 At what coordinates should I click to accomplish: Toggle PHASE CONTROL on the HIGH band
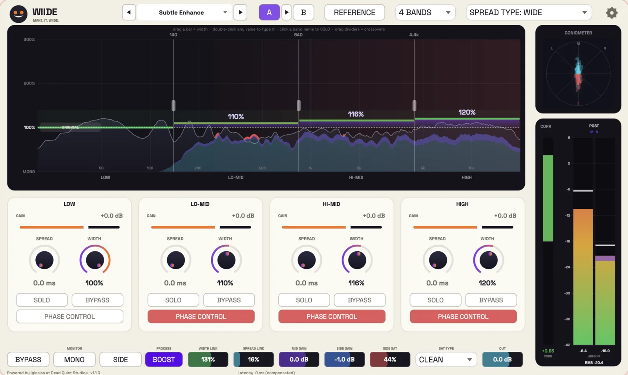pyautogui.click(x=463, y=316)
